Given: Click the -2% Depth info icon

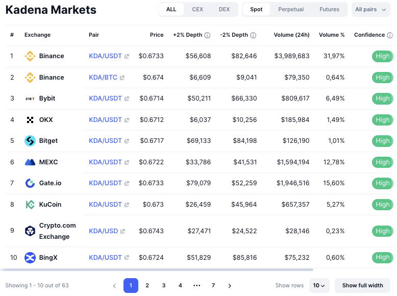Looking at the screenshot, I should click(253, 35).
